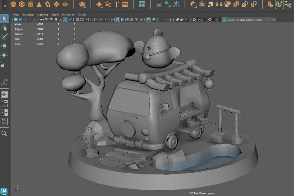The image size is (294, 196).
Task: Switch to single perspective view layout
Action: pyautogui.click(x=4, y=94)
